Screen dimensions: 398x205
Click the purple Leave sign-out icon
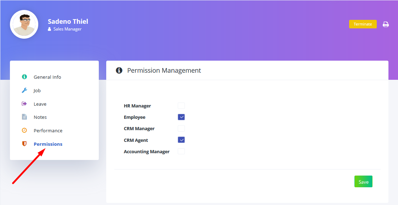[24, 104]
